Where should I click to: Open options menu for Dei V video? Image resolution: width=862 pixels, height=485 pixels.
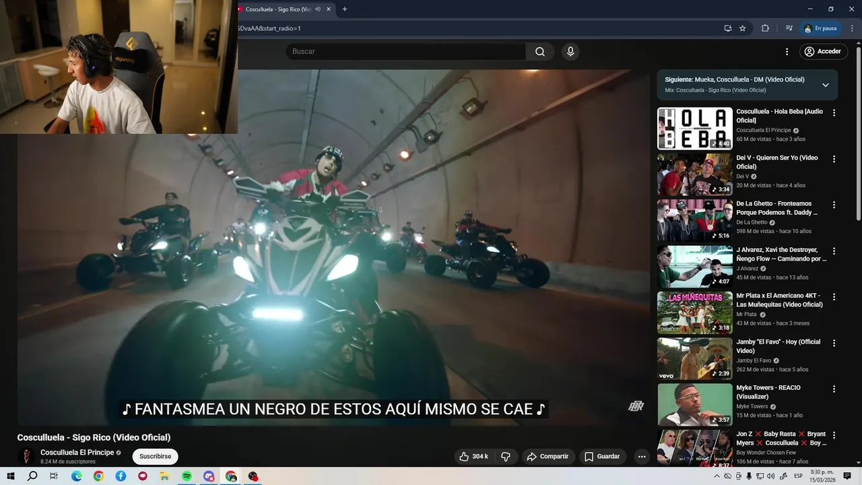(834, 159)
